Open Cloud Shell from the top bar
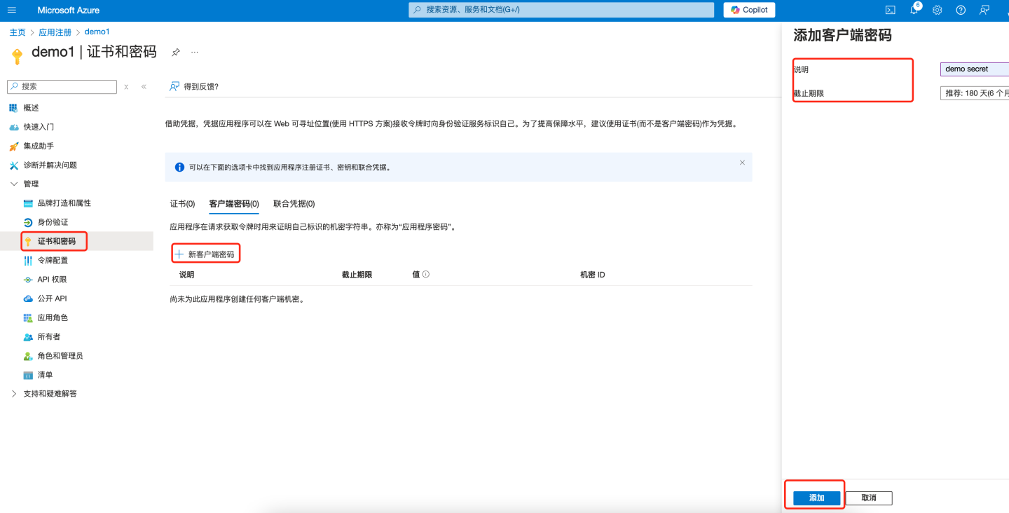Viewport: 1009px width, 513px height. click(891, 10)
